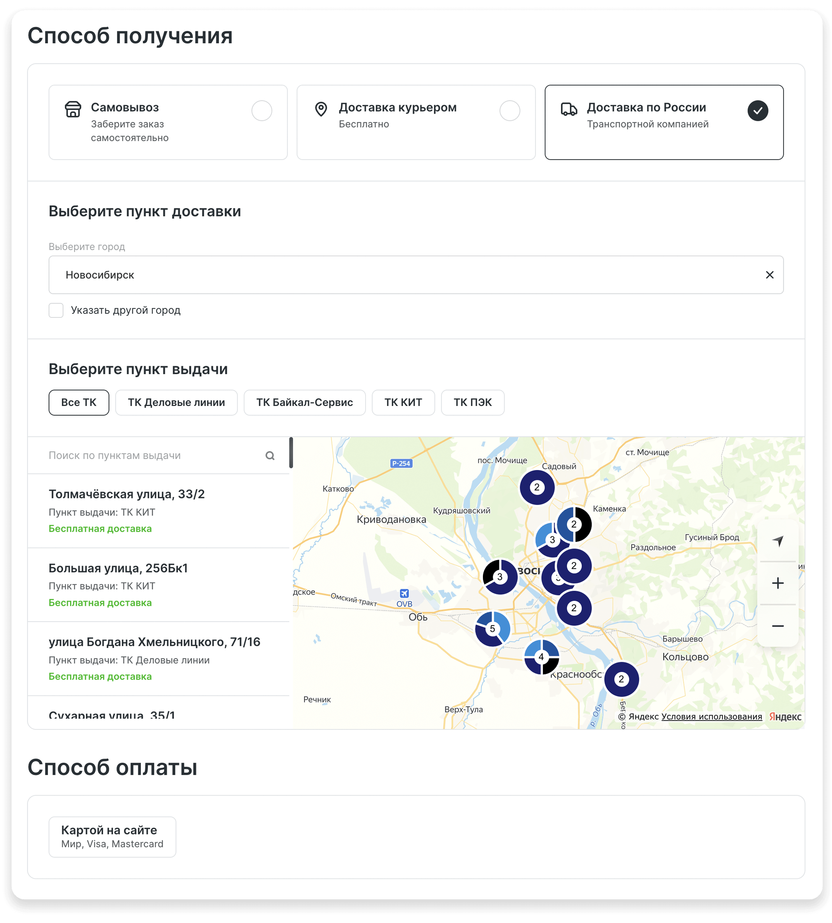Select the Самовывоз radio option
This screenshot has width=832, height=923.
pos(261,111)
